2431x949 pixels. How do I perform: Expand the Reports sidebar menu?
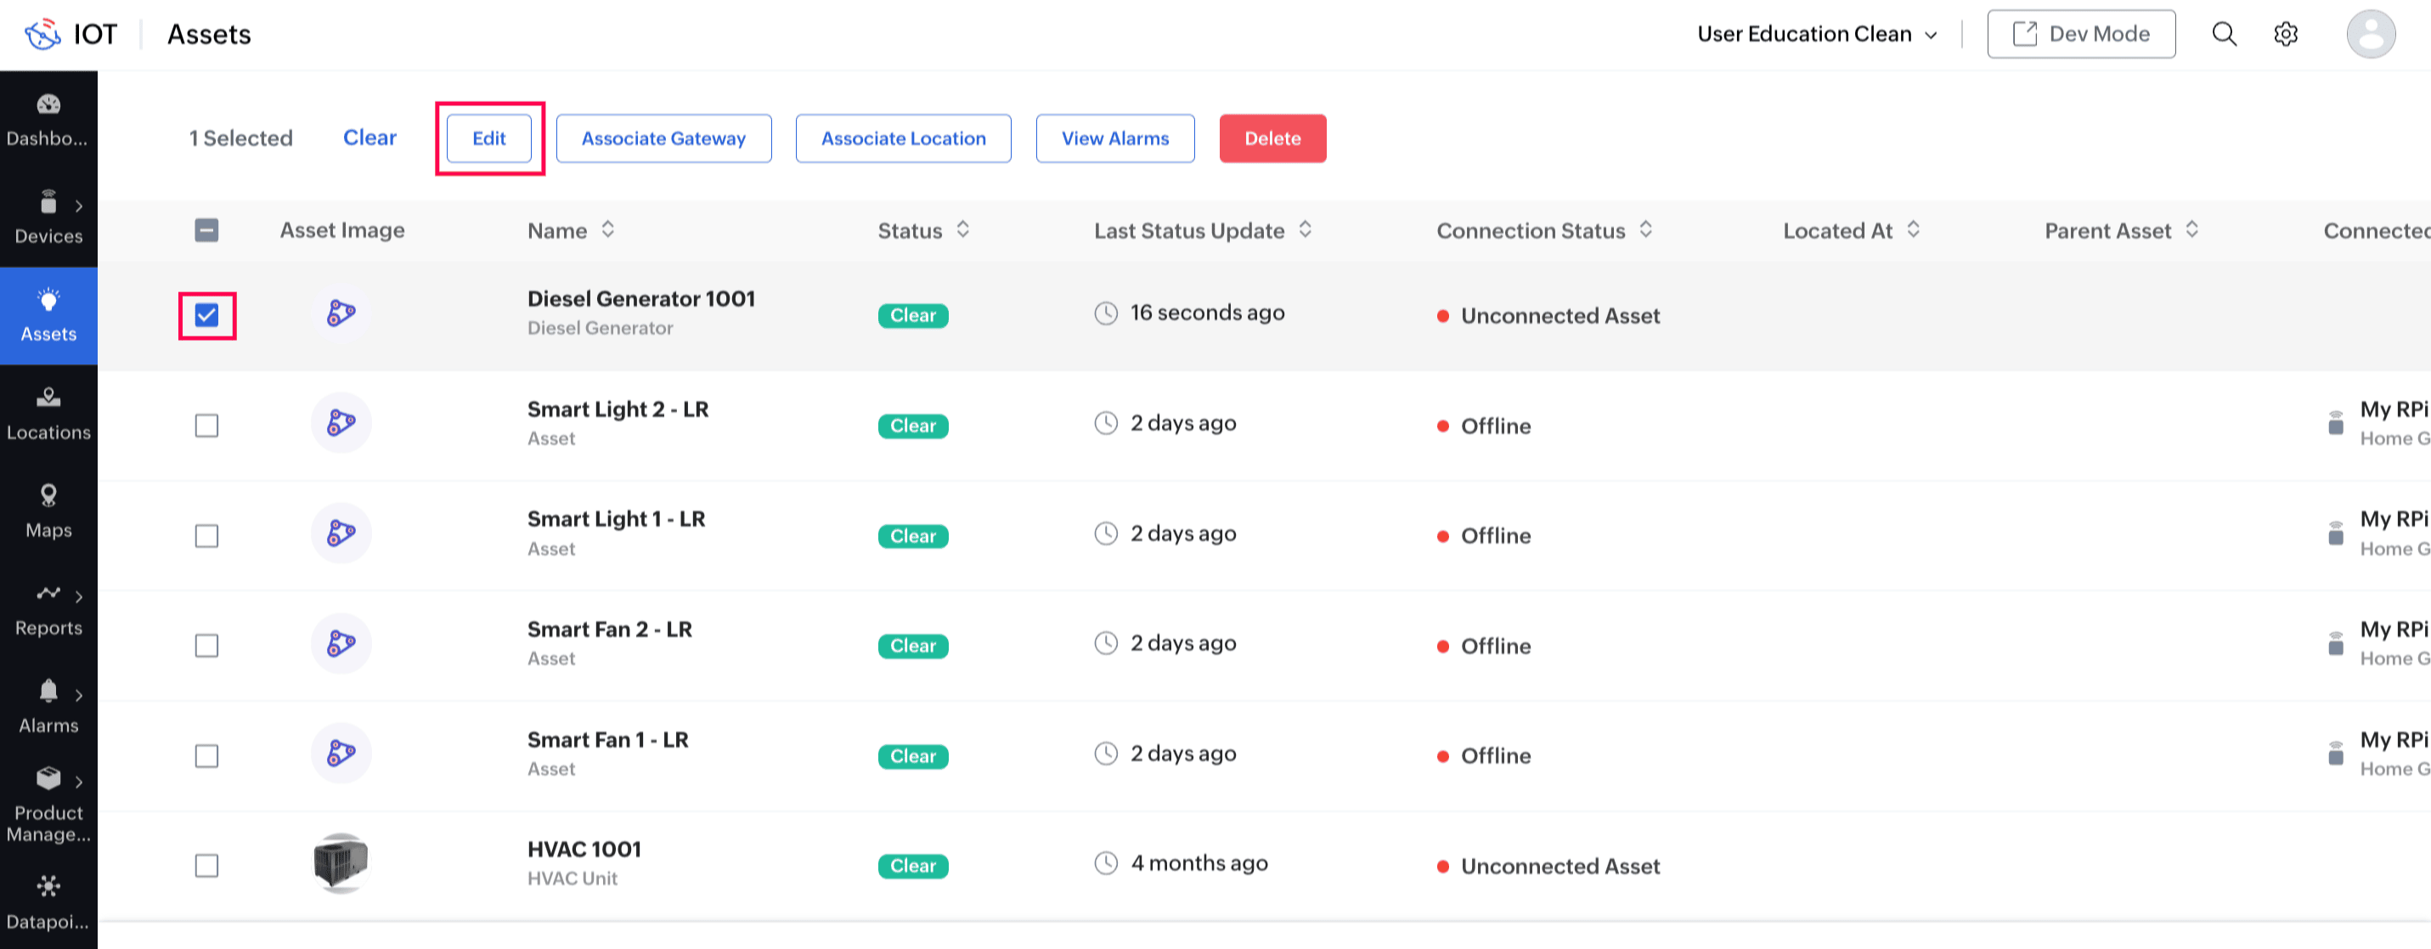pyautogui.click(x=78, y=596)
